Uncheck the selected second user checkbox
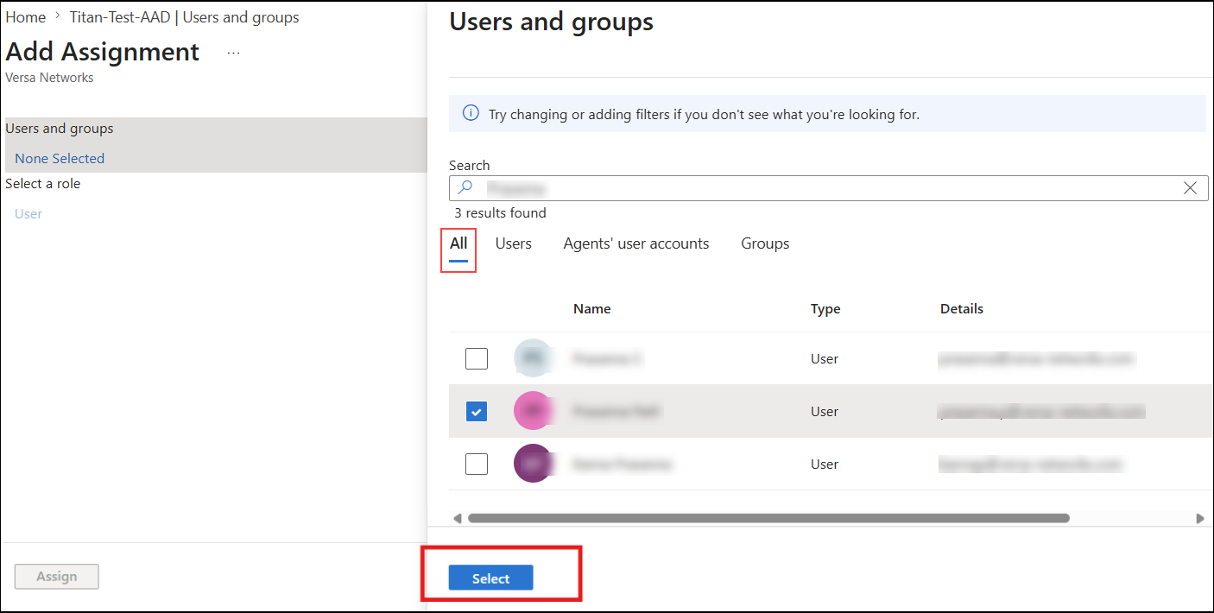This screenshot has height=613, width=1214. click(477, 411)
